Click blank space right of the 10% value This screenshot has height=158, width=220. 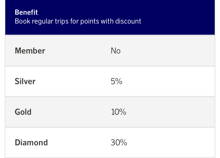tap(170, 112)
